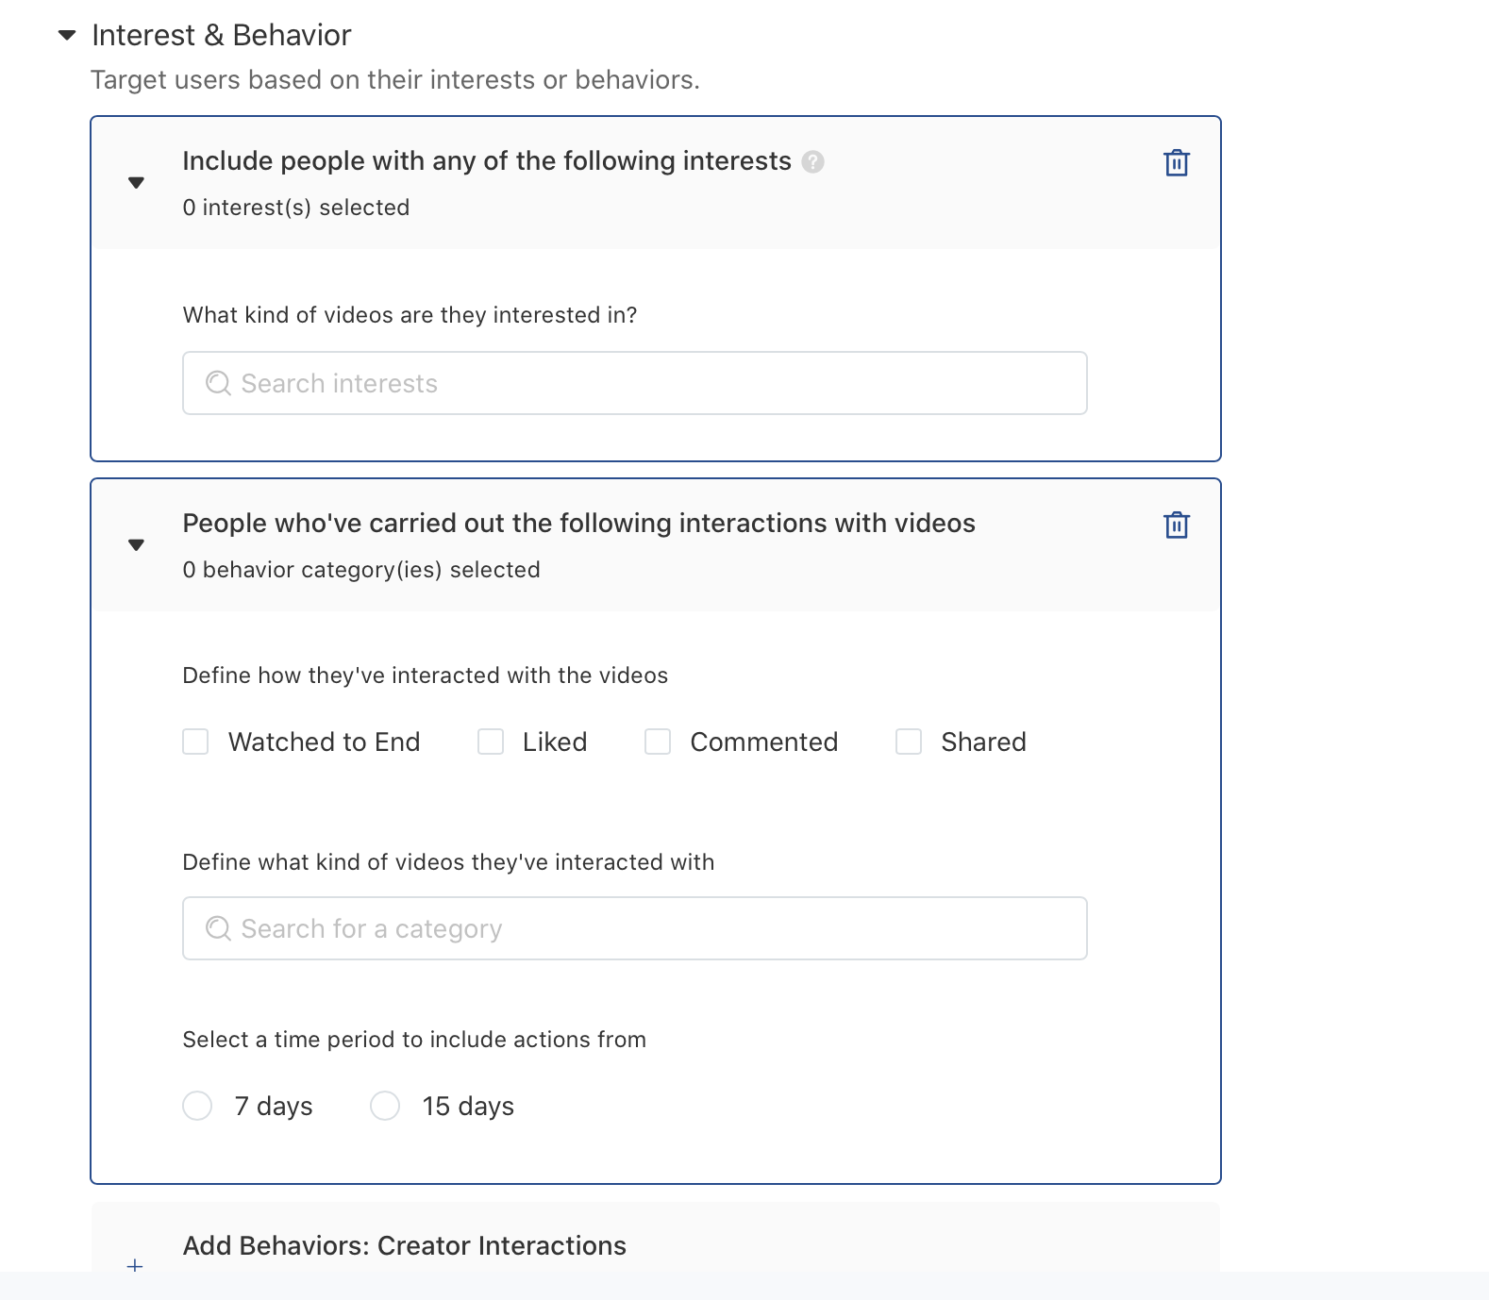Click the magnifier icon in category search

[x=218, y=928]
